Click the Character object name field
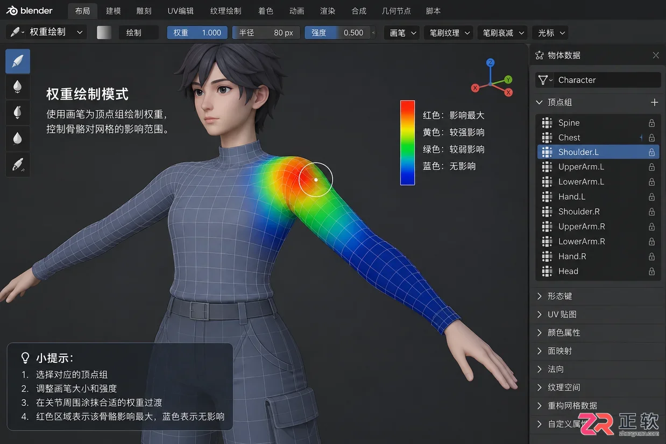Viewport: 666px width, 444px height. pos(606,80)
